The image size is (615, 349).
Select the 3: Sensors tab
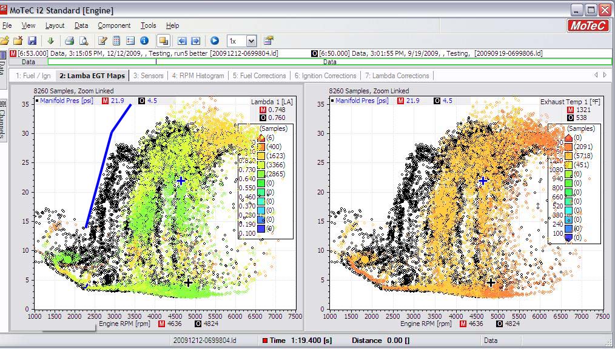[149, 76]
